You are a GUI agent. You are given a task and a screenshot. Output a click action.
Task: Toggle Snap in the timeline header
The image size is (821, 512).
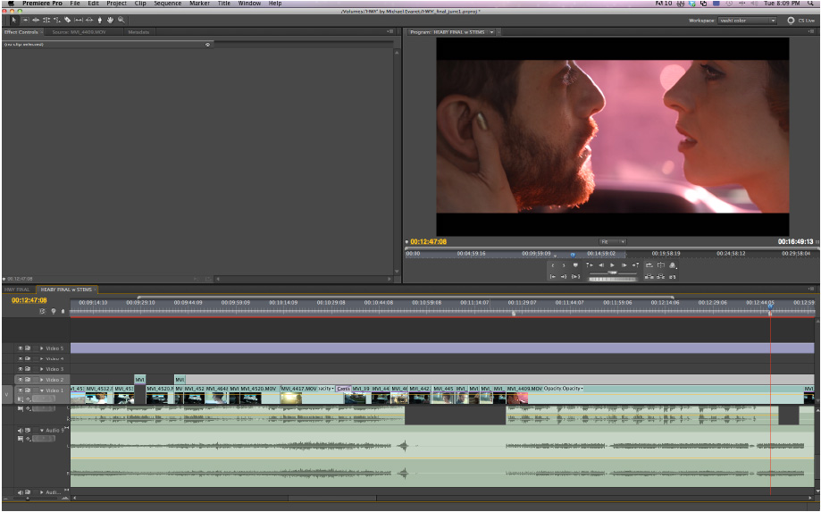pos(42,311)
